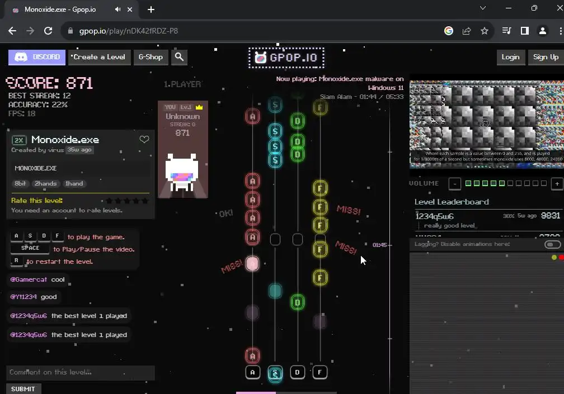Reload the gpop.io page
Image resolution: width=564 pixels, height=394 pixels.
(48, 31)
